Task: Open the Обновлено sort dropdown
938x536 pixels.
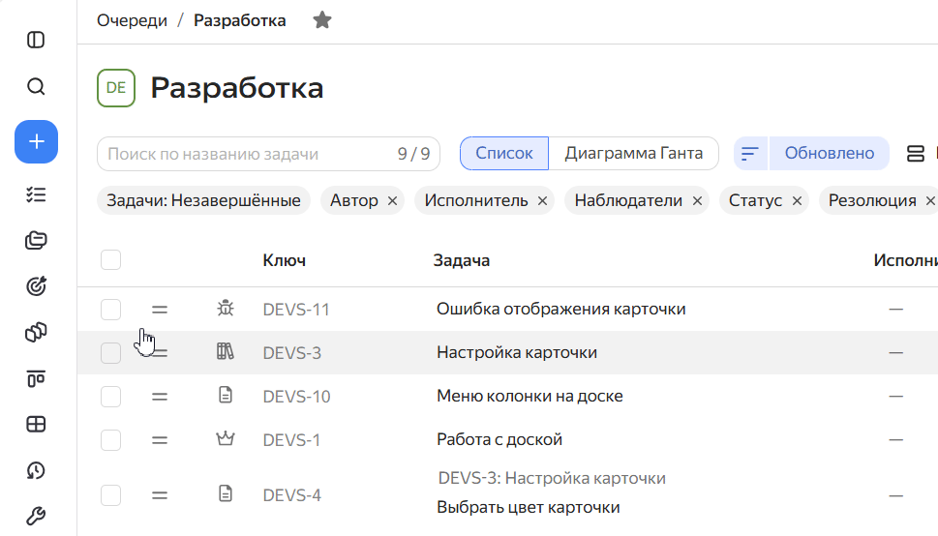Action: [x=830, y=154]
